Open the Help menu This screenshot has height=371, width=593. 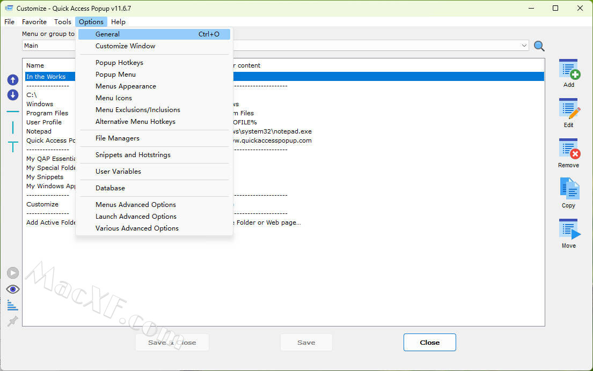pos(118,22)
